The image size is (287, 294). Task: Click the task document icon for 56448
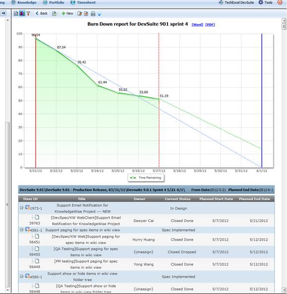point(37,286)
